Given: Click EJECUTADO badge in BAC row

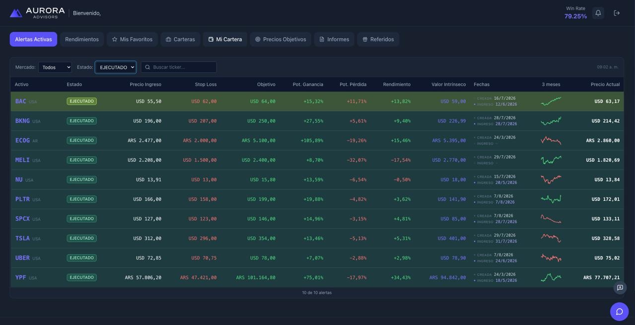Looking at the screenshot, I should click(82, 101).
